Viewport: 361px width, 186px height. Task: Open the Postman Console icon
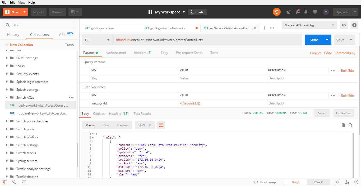pyautogui.click(x=24, y=182)
